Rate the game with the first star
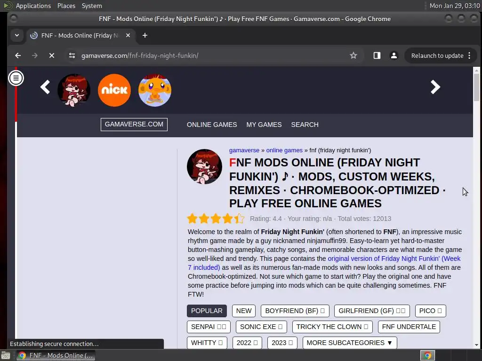The width and height of the screenshot is (482, 361). pos(193,219)
